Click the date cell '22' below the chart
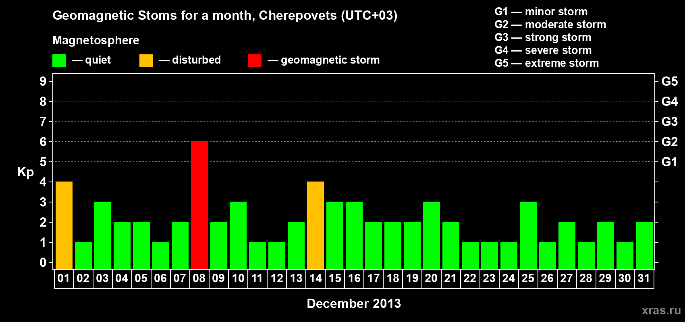Viewport: 685px width, 322px height. click(470, 279)
